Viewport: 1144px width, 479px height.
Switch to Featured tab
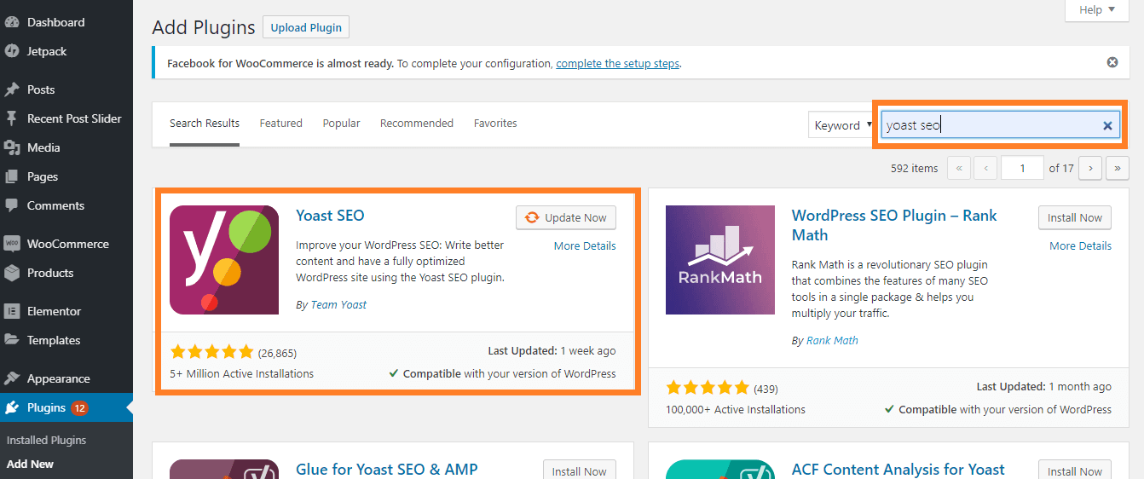pyautogui.click(x=281, y=123)
